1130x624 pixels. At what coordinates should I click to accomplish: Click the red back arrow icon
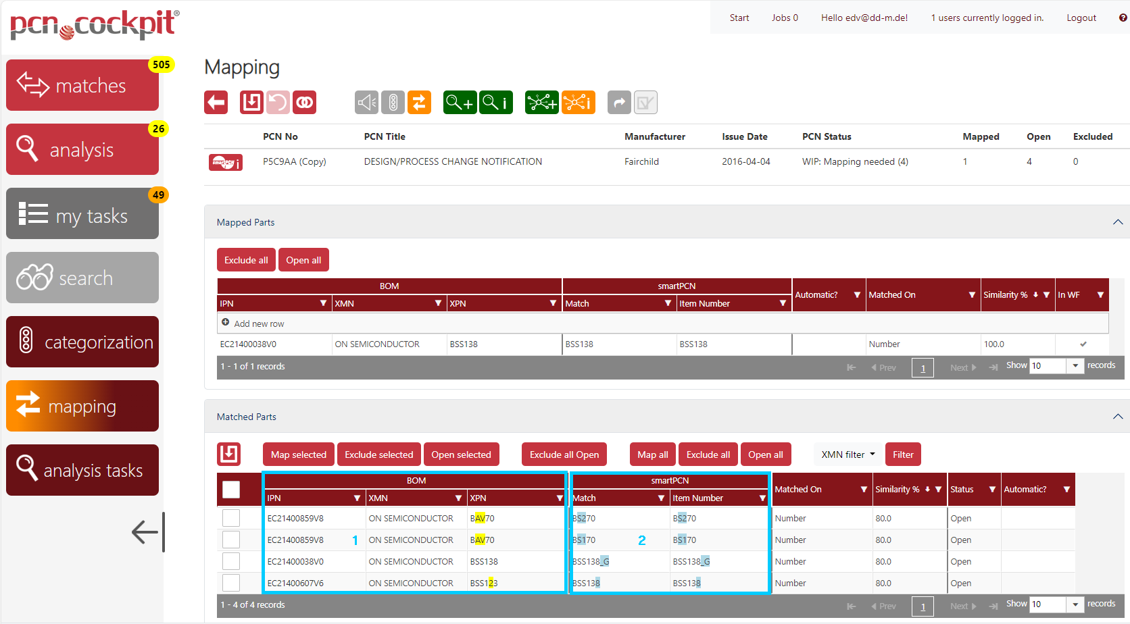[216, 103]
